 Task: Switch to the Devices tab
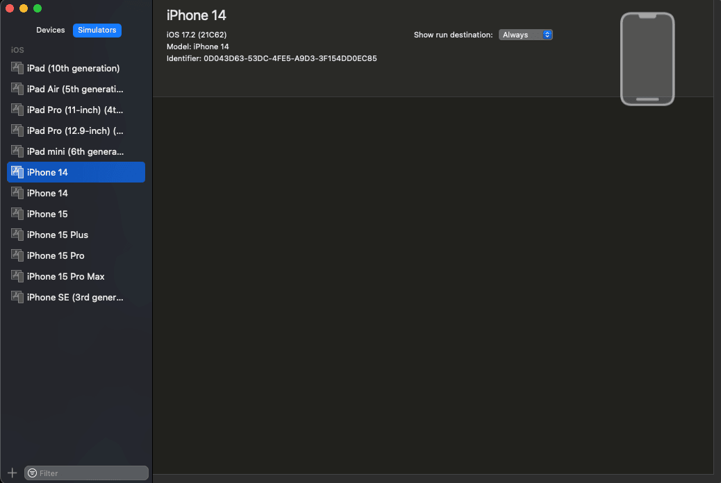click(51, 30)
